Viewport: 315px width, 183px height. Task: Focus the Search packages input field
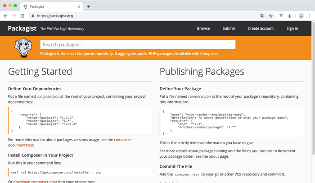tap(138, 45)
